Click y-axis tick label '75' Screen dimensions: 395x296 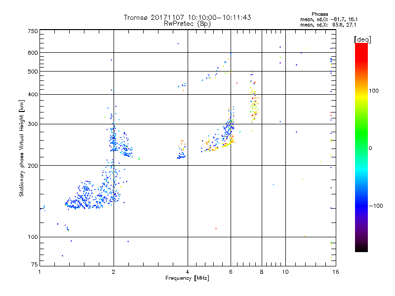pos(35,264)
